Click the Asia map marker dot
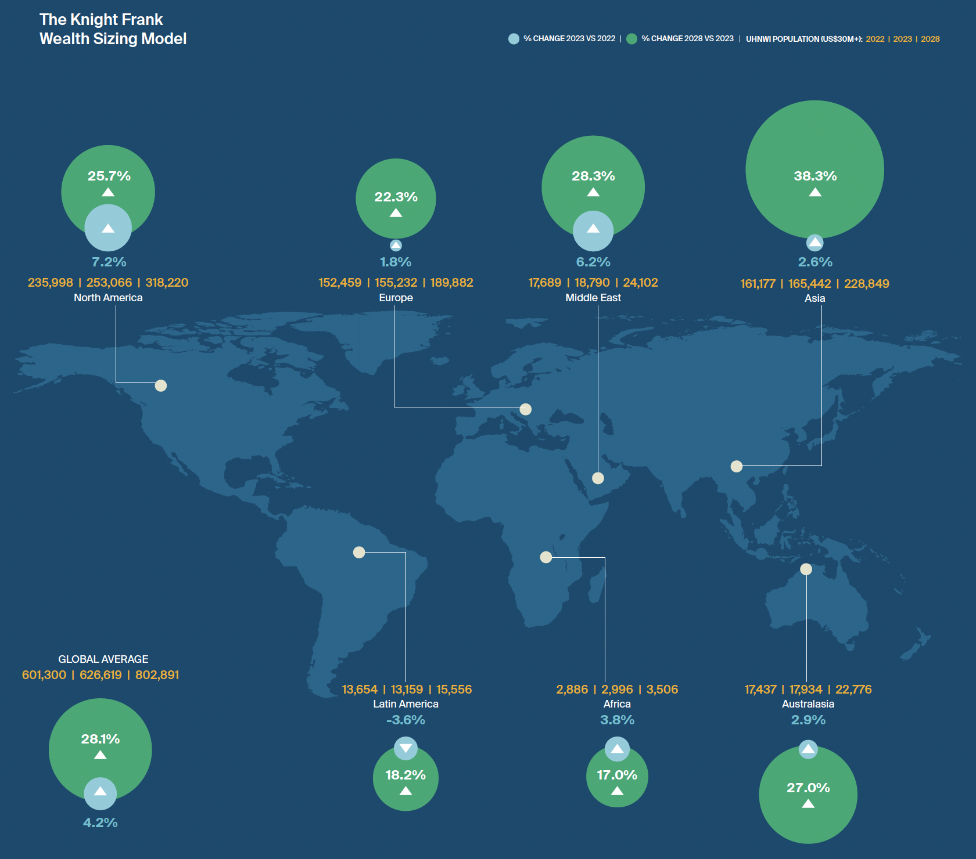Image resolution: width=976 pixels, height=859 pixels. click(737, 466)
